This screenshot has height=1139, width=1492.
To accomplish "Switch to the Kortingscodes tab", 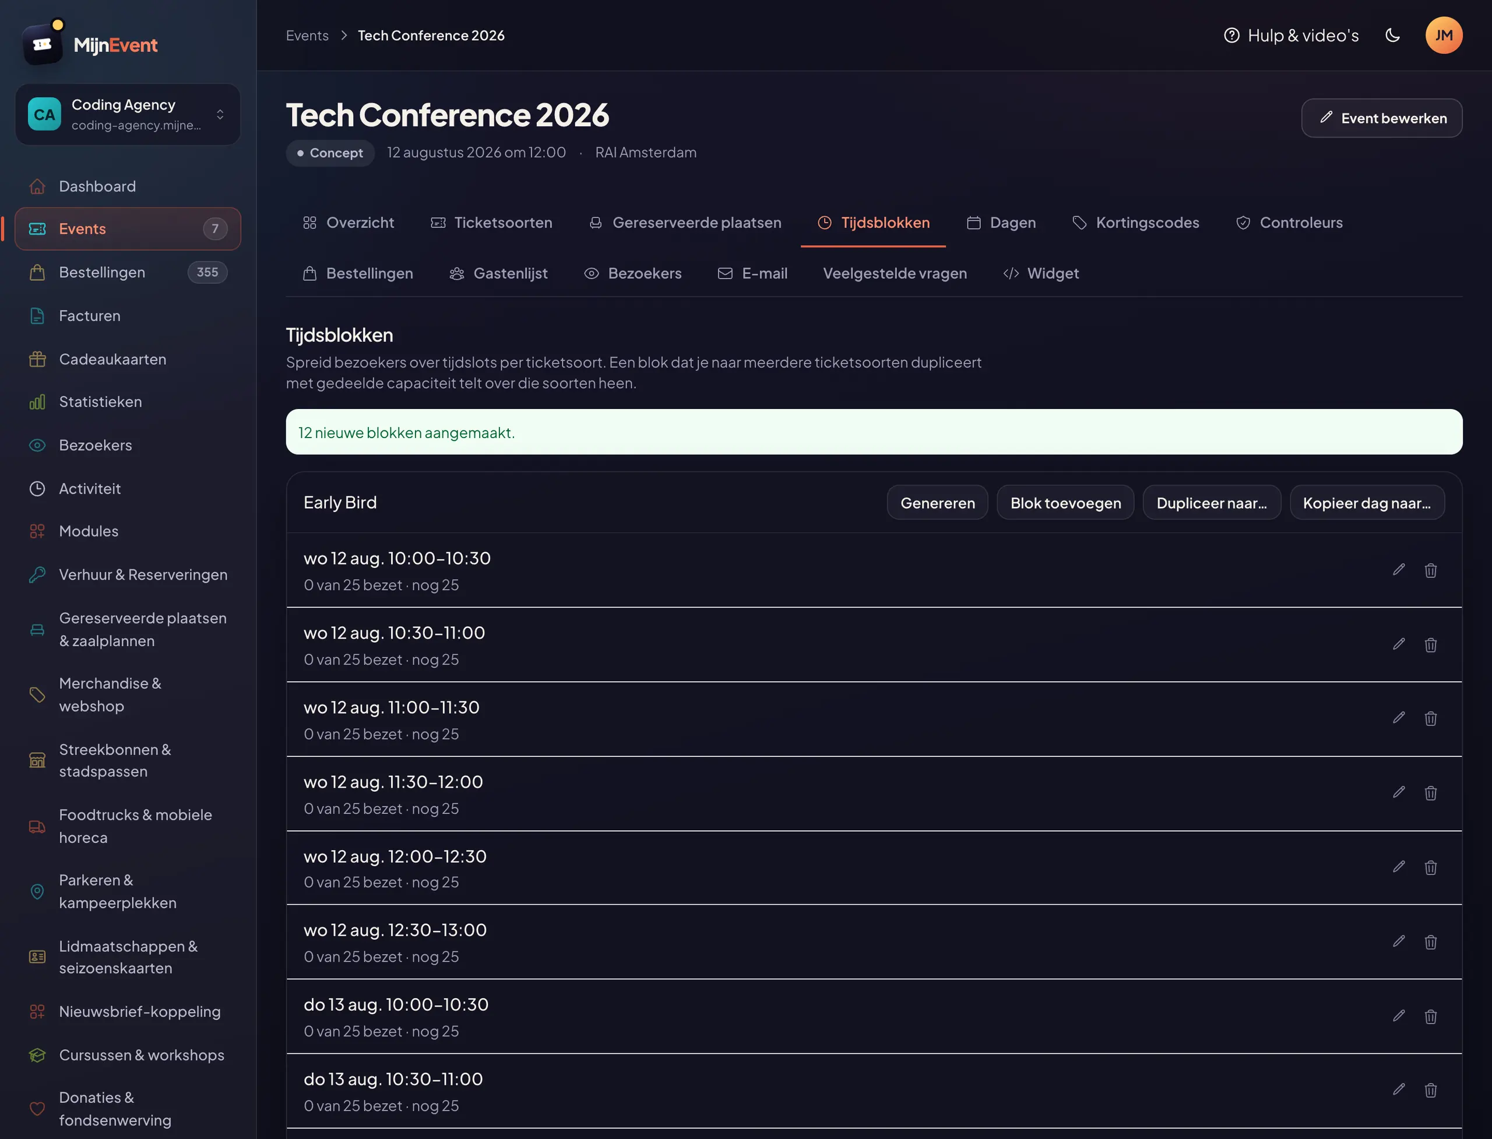I will point(1135,223).
